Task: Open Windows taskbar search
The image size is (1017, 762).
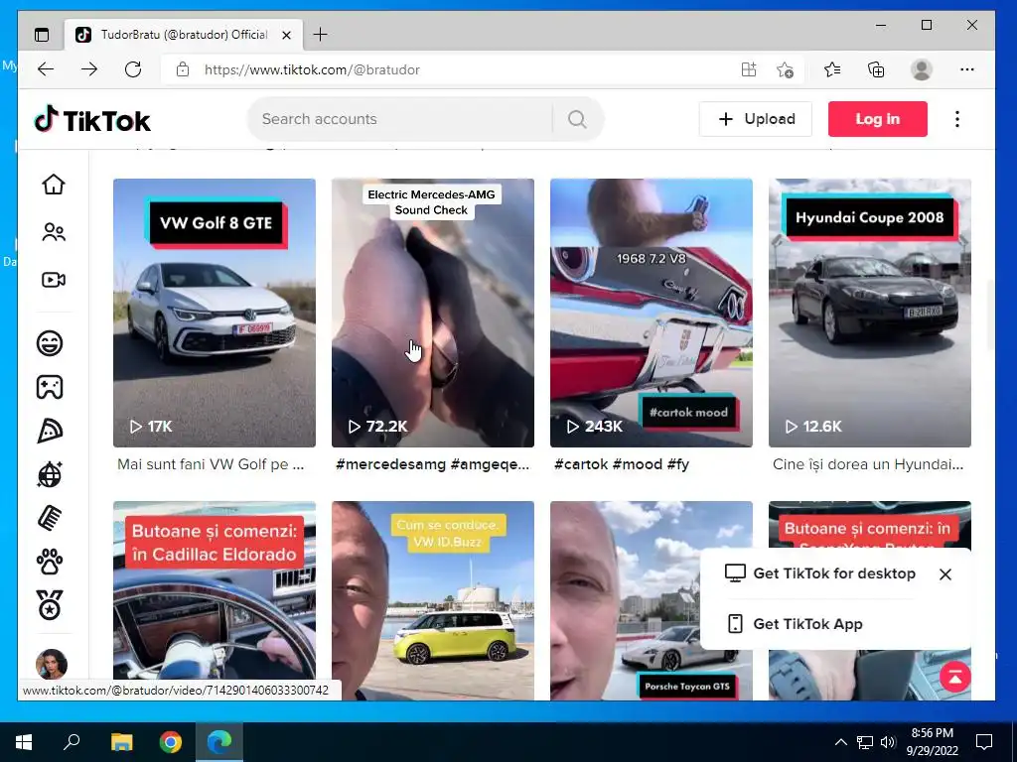Action: coord(72,742)
